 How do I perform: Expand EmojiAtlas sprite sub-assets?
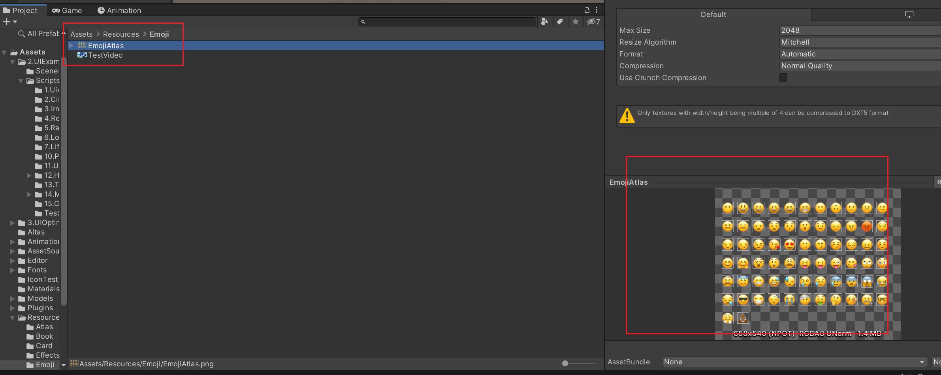pos(71,45)
